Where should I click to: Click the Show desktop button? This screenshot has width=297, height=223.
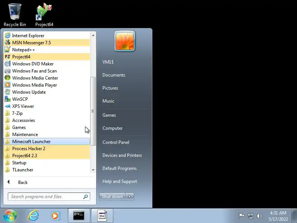[294, 216]
